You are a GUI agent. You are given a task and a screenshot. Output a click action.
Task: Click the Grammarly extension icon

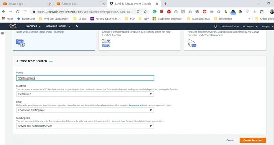[155, 12]
